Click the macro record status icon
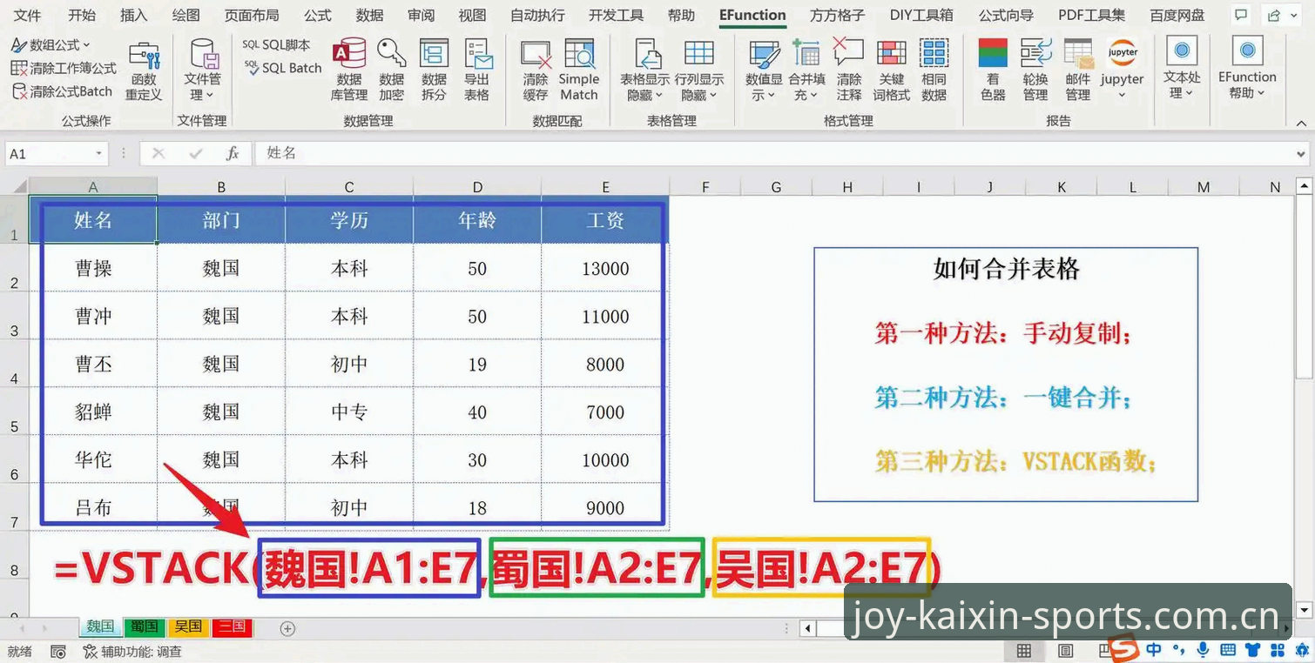1315x663 pixels. 58,651
